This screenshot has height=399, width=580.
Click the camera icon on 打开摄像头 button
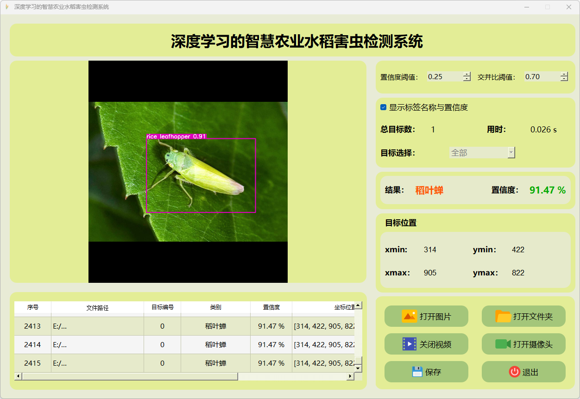point(503,344)
